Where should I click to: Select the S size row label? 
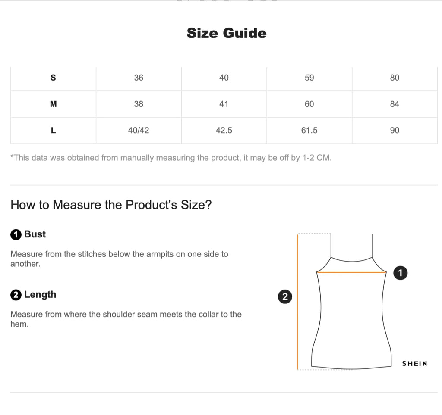[53, 78]
